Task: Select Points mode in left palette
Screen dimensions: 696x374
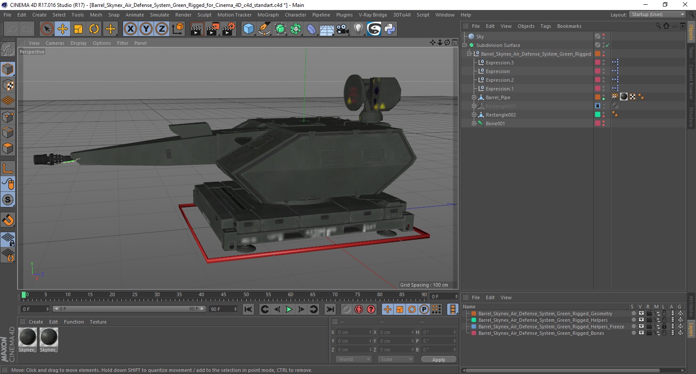Action: pyautogui.click(x=8, y=117)
